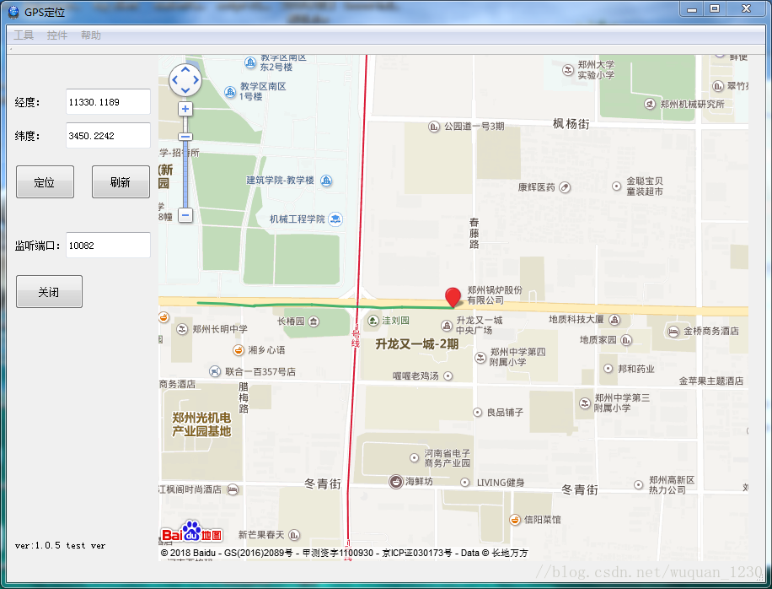Click the 郑州中学第三附属小学 school icon

[585, 403]
